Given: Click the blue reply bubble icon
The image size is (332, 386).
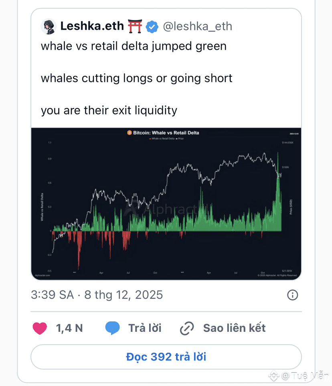Looking at the screenshot, I should click(112, 328).
